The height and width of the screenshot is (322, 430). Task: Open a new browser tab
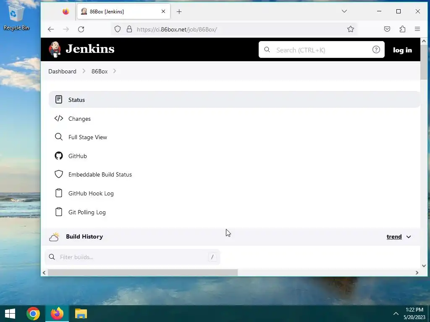(179, 11)
